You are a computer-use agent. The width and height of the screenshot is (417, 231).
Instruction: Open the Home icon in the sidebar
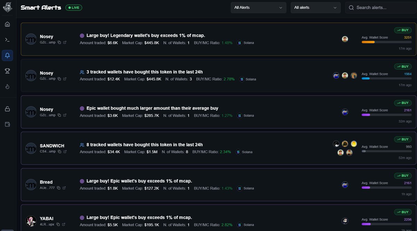click(x=8, y=24)
